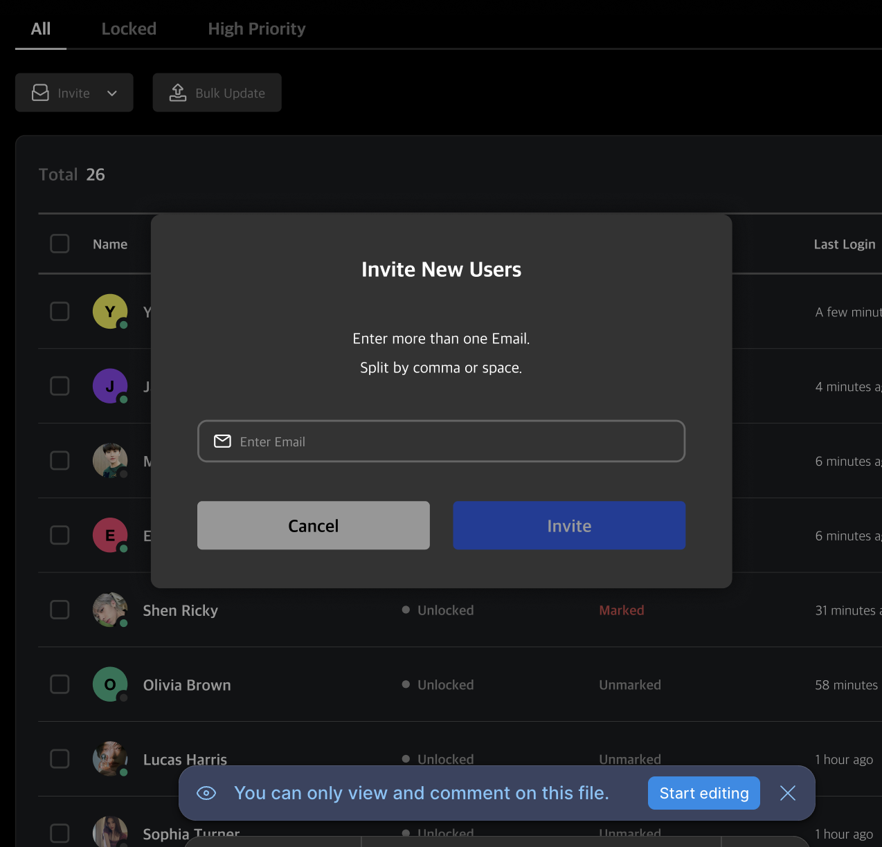Screen dimensions: 882x847
Task: Click the purple J avatar
Action: point(110,386)
